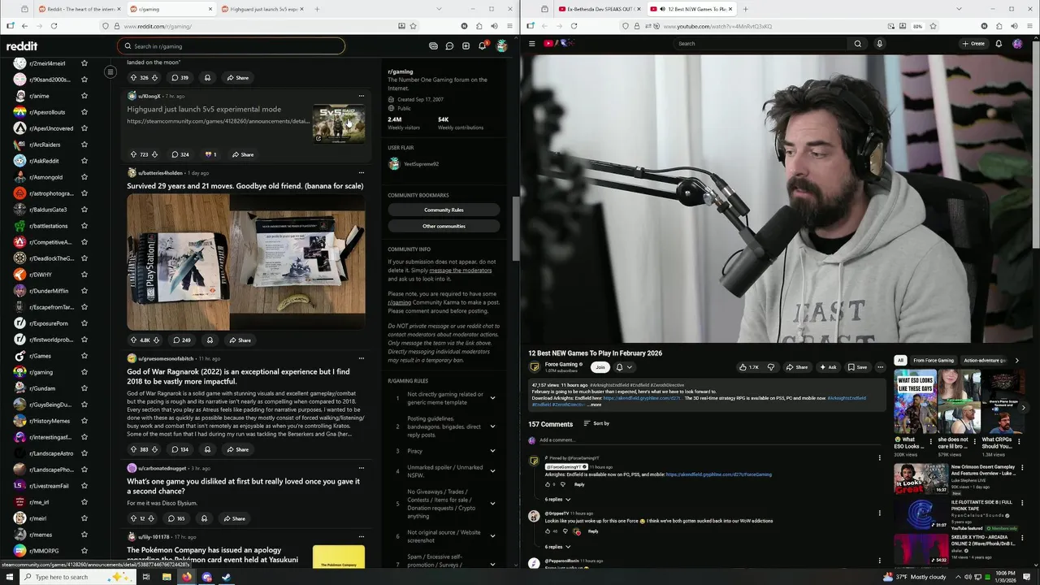Switch to Ex-Bethesda Dev SPEAKS OUT tab

(600, 9)
